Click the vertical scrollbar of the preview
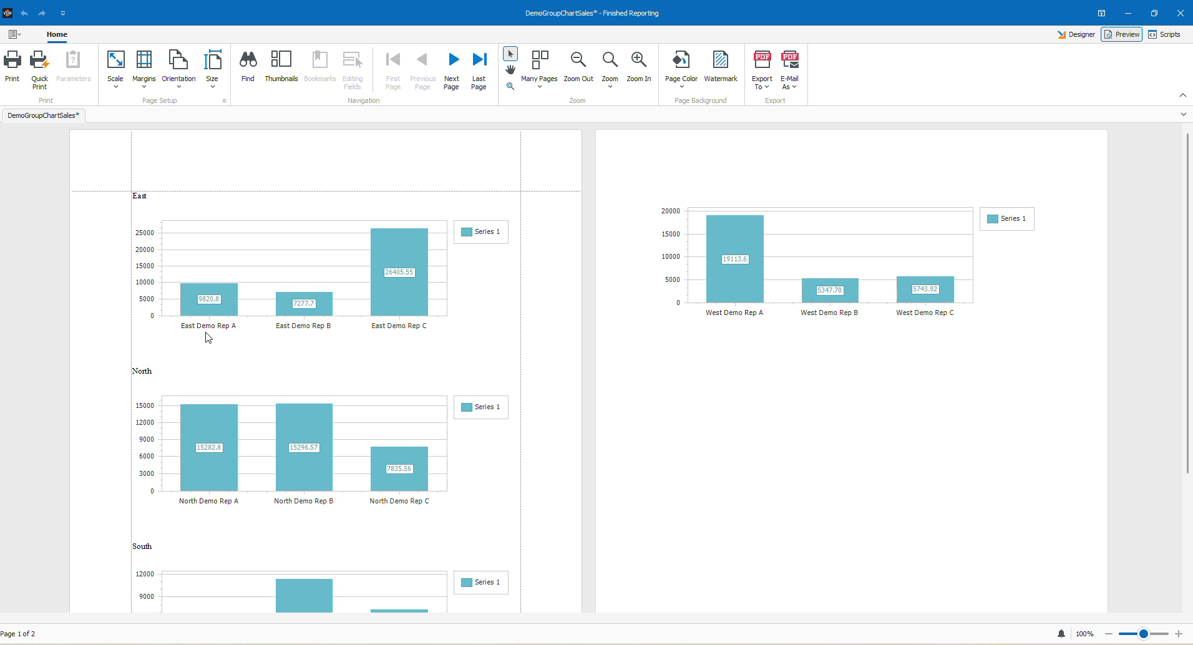This screenshot has width=1193, height=645. click(x=1188, y=303)
